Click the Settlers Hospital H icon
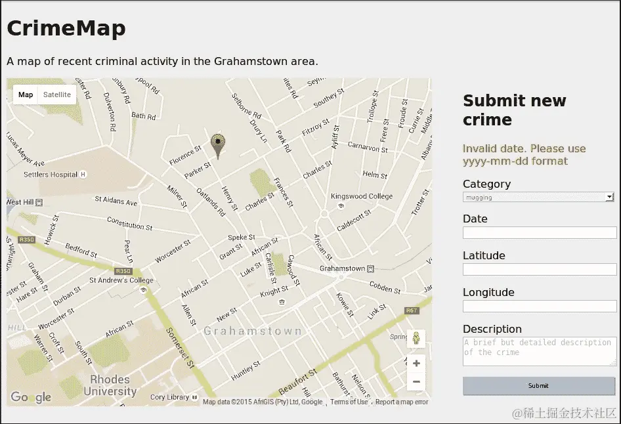Screen dimensions: 621x424 [x=83, y=174]
